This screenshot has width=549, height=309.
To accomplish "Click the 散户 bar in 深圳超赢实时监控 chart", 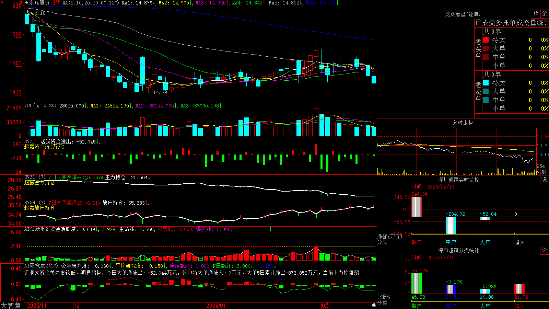I will pyautogui.click(x=417, y=207).
